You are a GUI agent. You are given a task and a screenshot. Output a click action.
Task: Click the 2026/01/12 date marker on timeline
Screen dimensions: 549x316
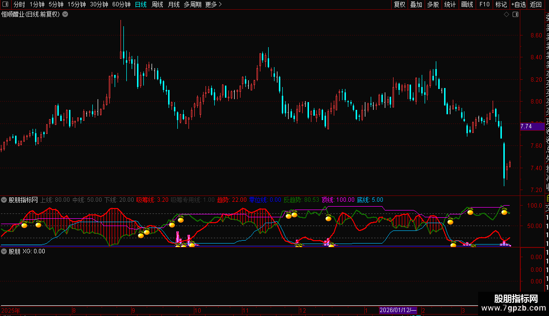[x=398, y=310]
